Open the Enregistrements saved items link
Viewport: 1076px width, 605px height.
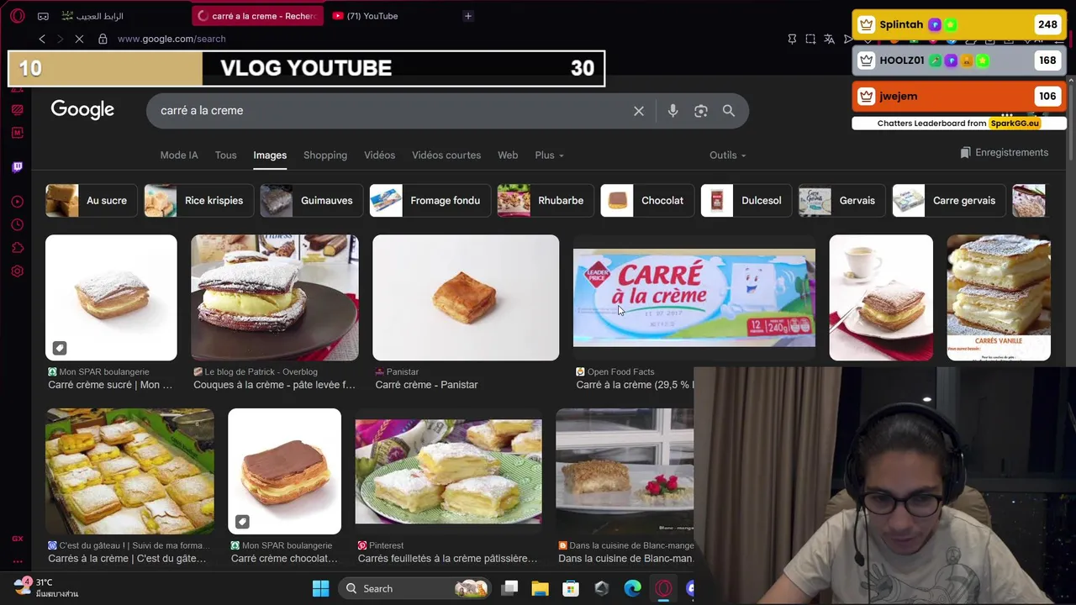point(1005,153)
